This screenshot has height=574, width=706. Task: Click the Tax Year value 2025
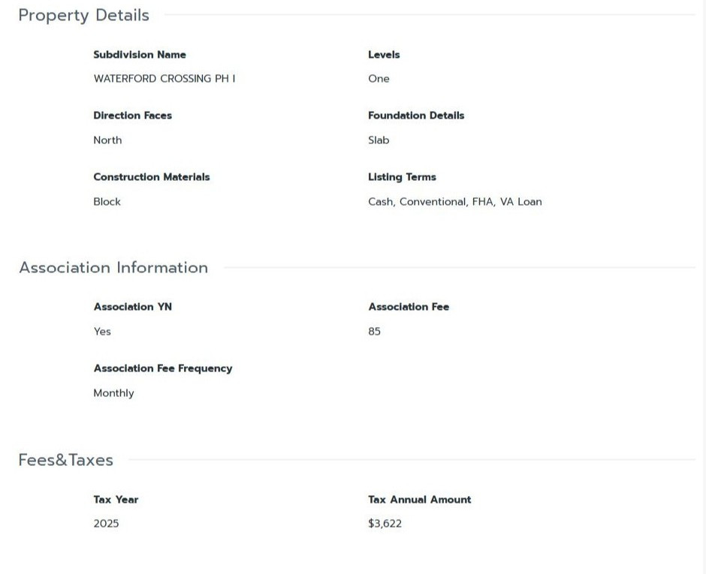click(106, 524)
